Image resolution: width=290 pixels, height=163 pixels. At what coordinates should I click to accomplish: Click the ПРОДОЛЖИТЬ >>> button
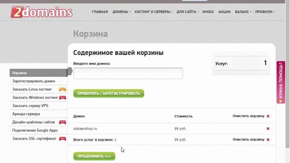point(94,156)
